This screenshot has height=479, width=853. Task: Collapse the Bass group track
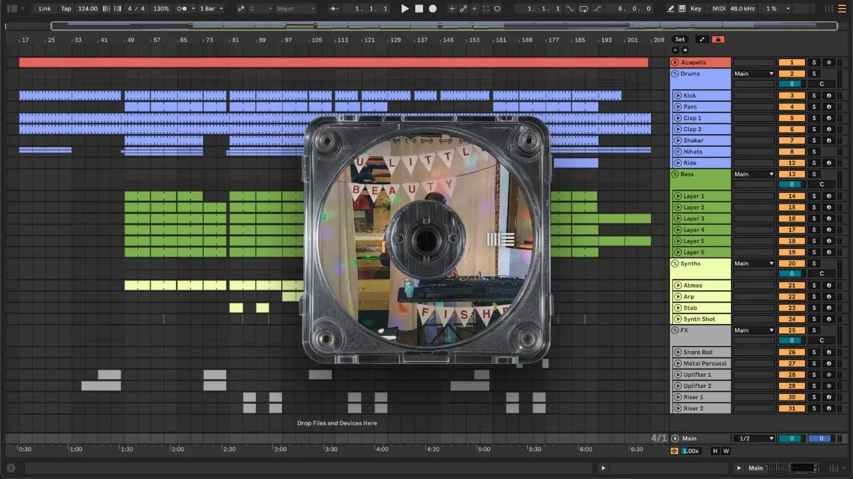[674, 174]
